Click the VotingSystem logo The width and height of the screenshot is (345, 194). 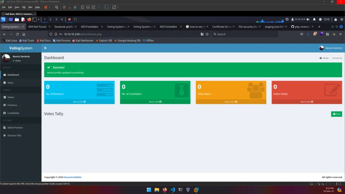point(21,48)
